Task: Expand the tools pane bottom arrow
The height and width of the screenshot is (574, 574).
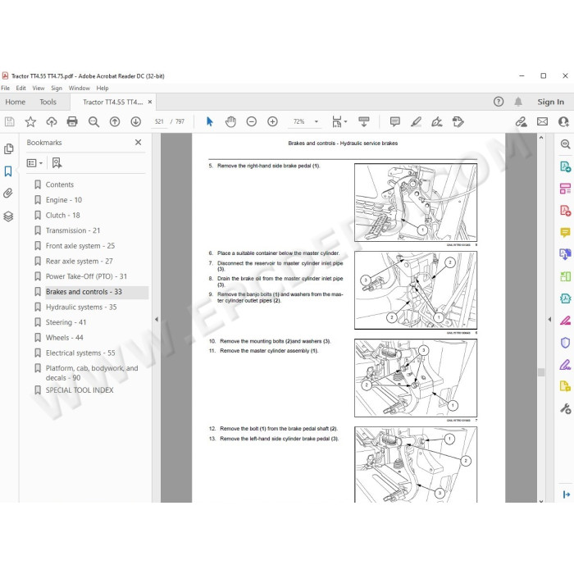Action: pyautogui.click(x=567, y=494)
